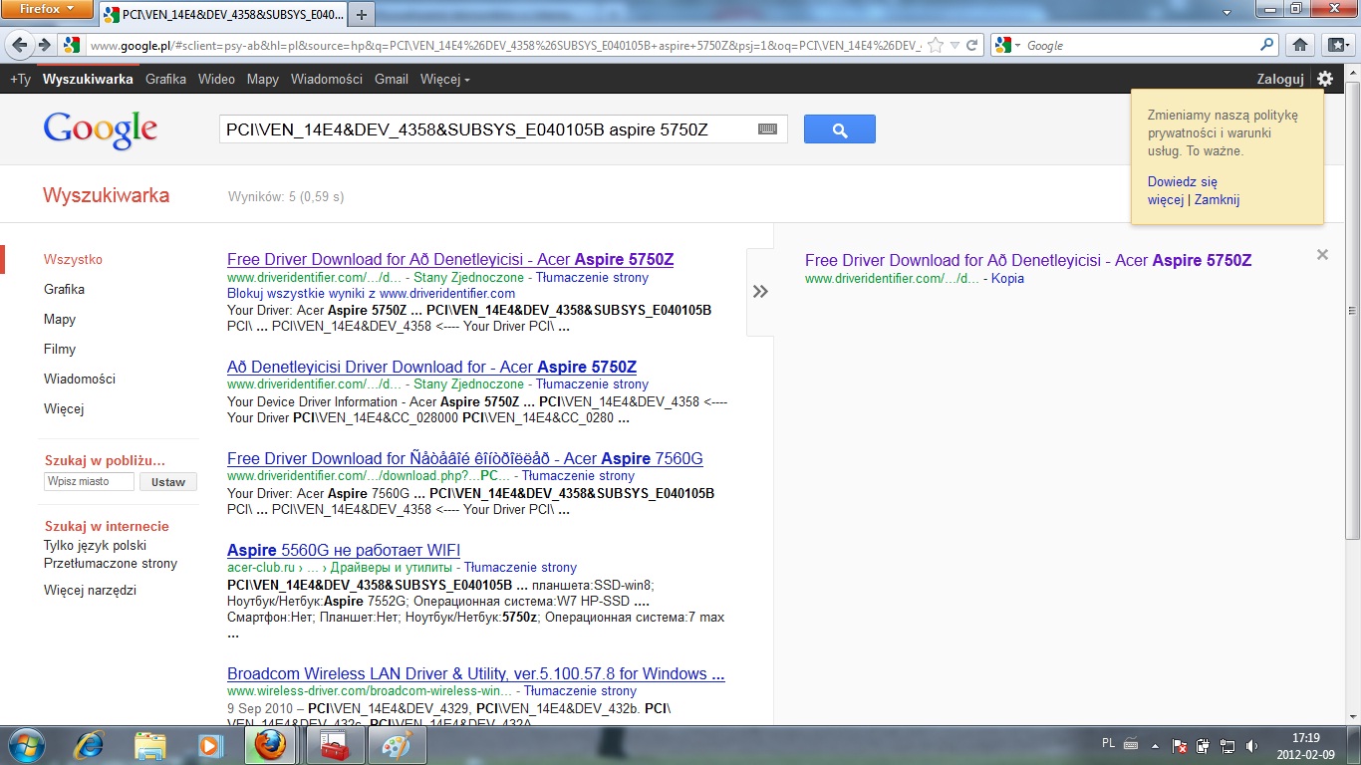The width and height of the screenshot is (1361, 765).
Task: Open the on-screen keyboard icon in the search field
Action: click(x=767, y=129)
